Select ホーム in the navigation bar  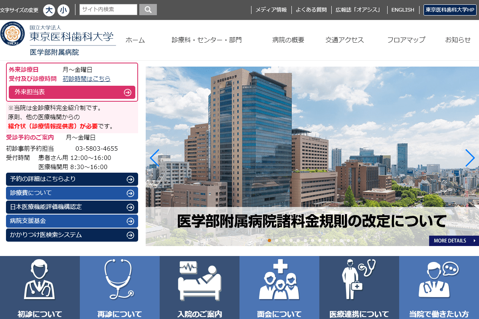click(136, 40)
